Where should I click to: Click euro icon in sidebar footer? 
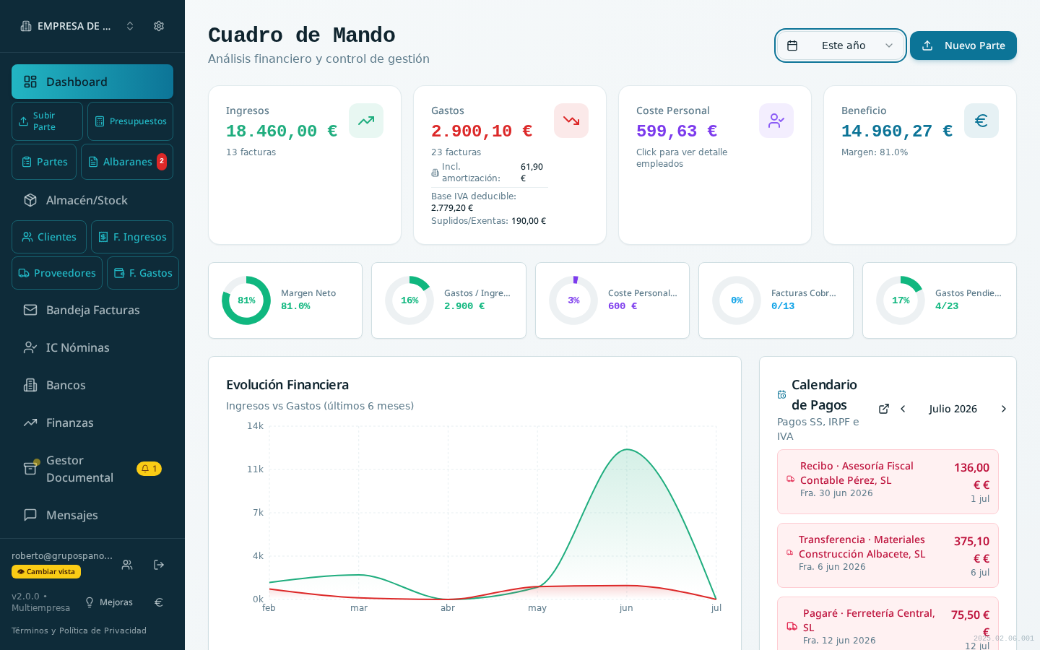pos(159,602)
